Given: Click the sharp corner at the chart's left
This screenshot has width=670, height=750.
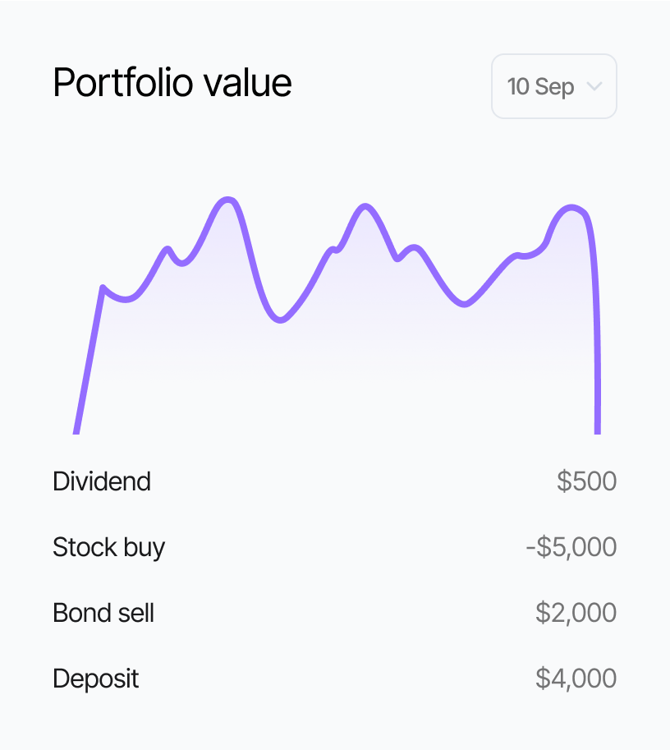Looking at the screenshot, I should pyautogui.click(x=103, y=288).
